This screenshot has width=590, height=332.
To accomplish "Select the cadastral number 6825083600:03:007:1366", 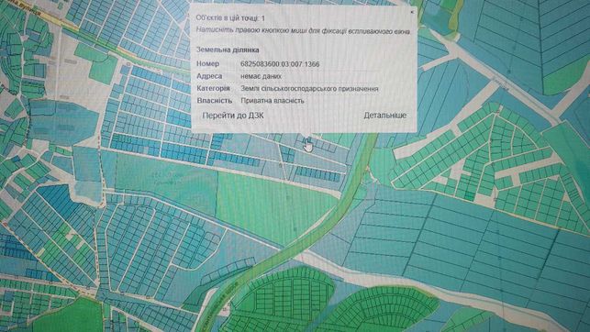I will tap(280, 64).
